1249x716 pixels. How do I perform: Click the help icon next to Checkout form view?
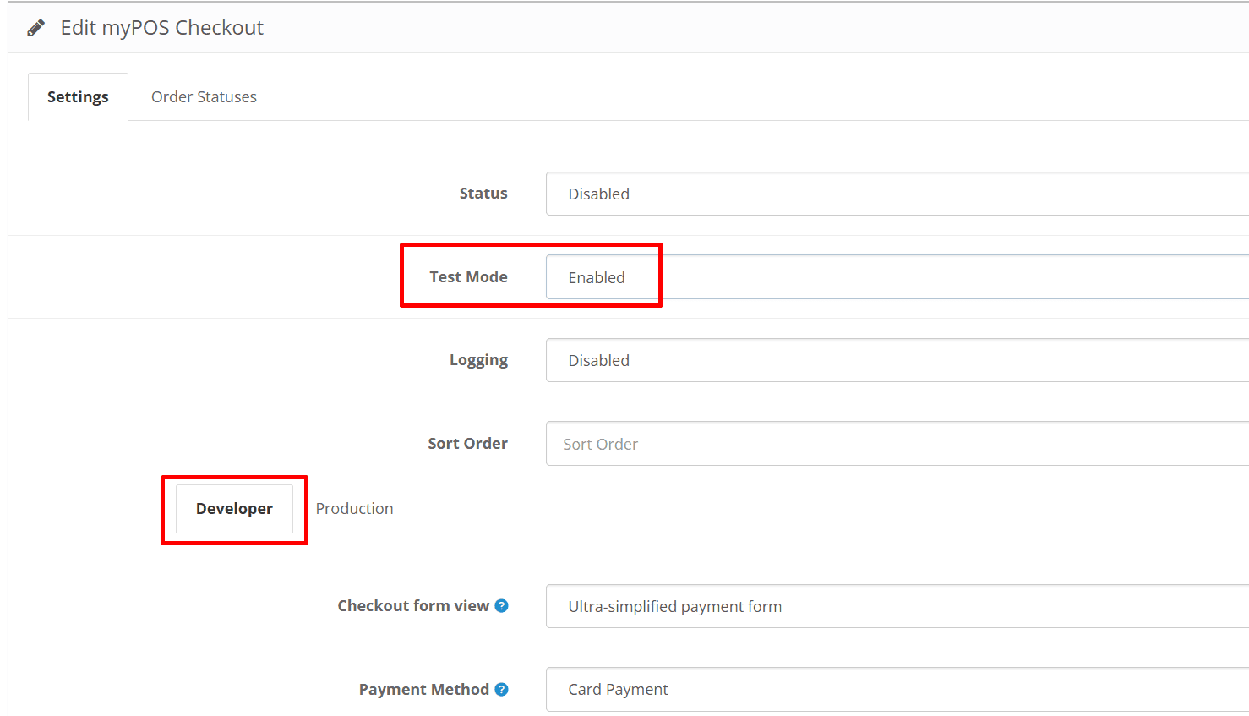point(501,605)
